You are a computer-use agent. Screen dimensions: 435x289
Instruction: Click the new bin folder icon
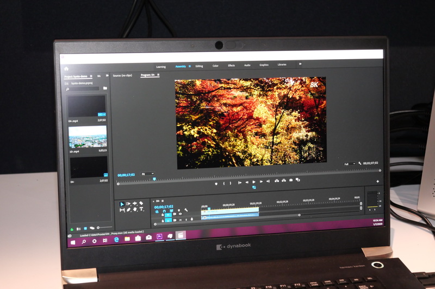[x=105, y=88]
